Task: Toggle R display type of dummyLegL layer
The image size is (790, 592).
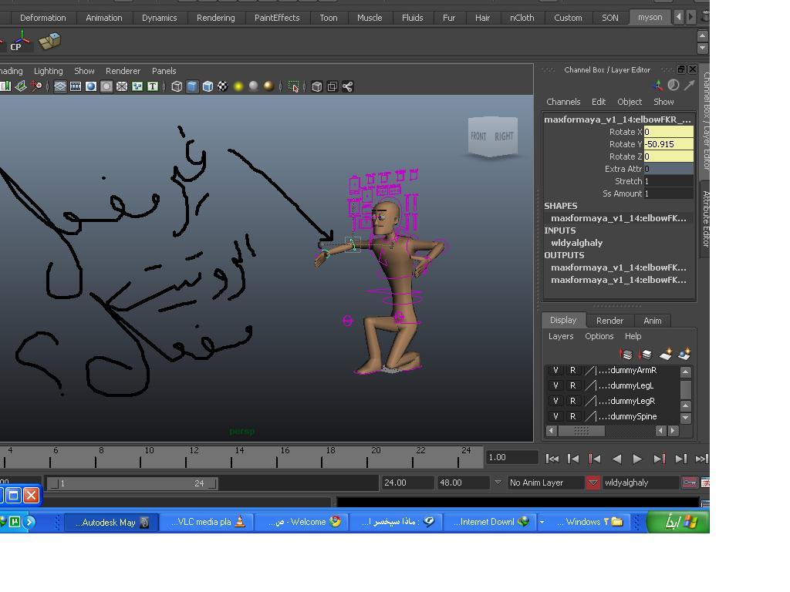Action: point(573,385)
